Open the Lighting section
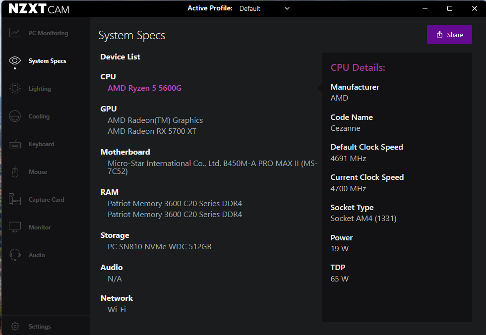486x335 pixels. pos(40,89)
